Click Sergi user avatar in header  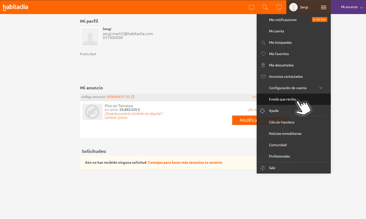pyautogui.click(x=293, y=7)
